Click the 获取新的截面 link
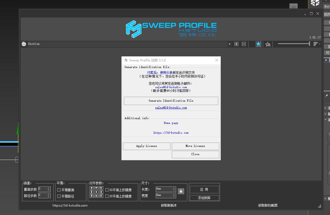This screenshot has width=330, height=215. pos(268,205)
